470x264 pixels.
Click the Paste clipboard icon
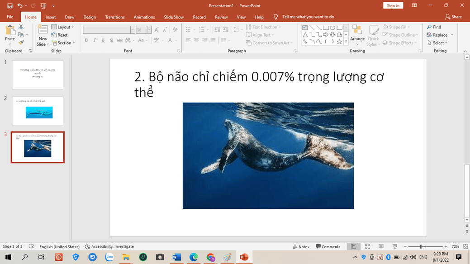point(10,32)
